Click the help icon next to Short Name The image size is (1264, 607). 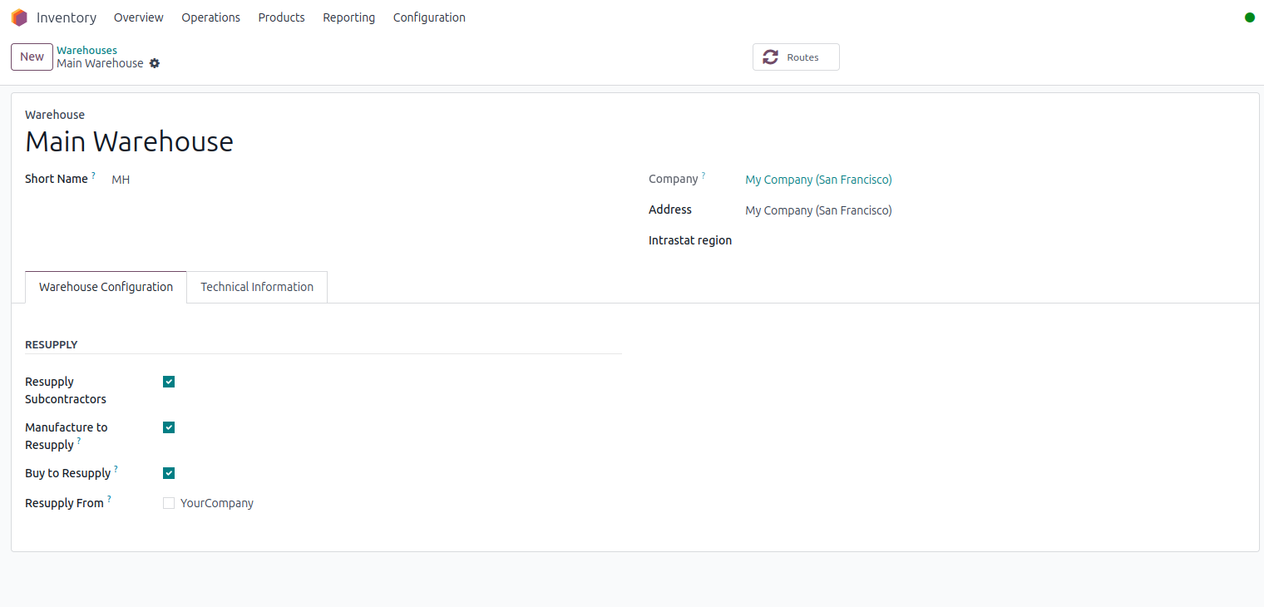click(93, 174)
